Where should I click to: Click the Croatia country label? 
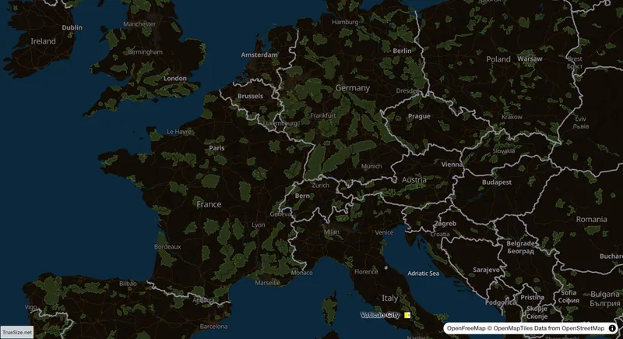pos(440,234)
